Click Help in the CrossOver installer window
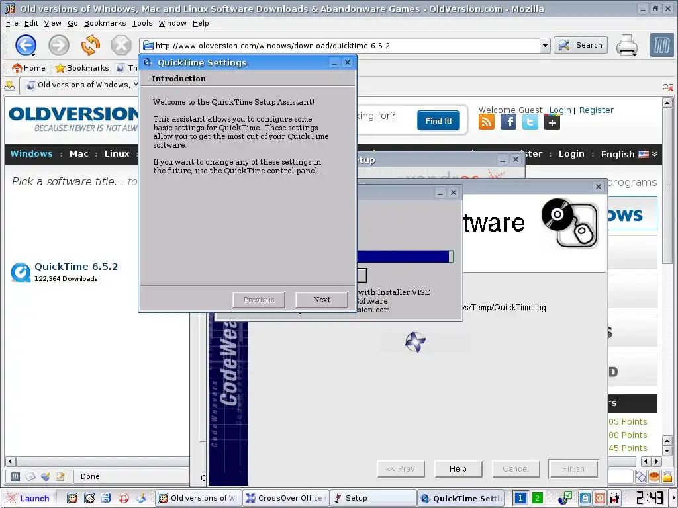The image size is (678, 508). (x=458, y=469)
